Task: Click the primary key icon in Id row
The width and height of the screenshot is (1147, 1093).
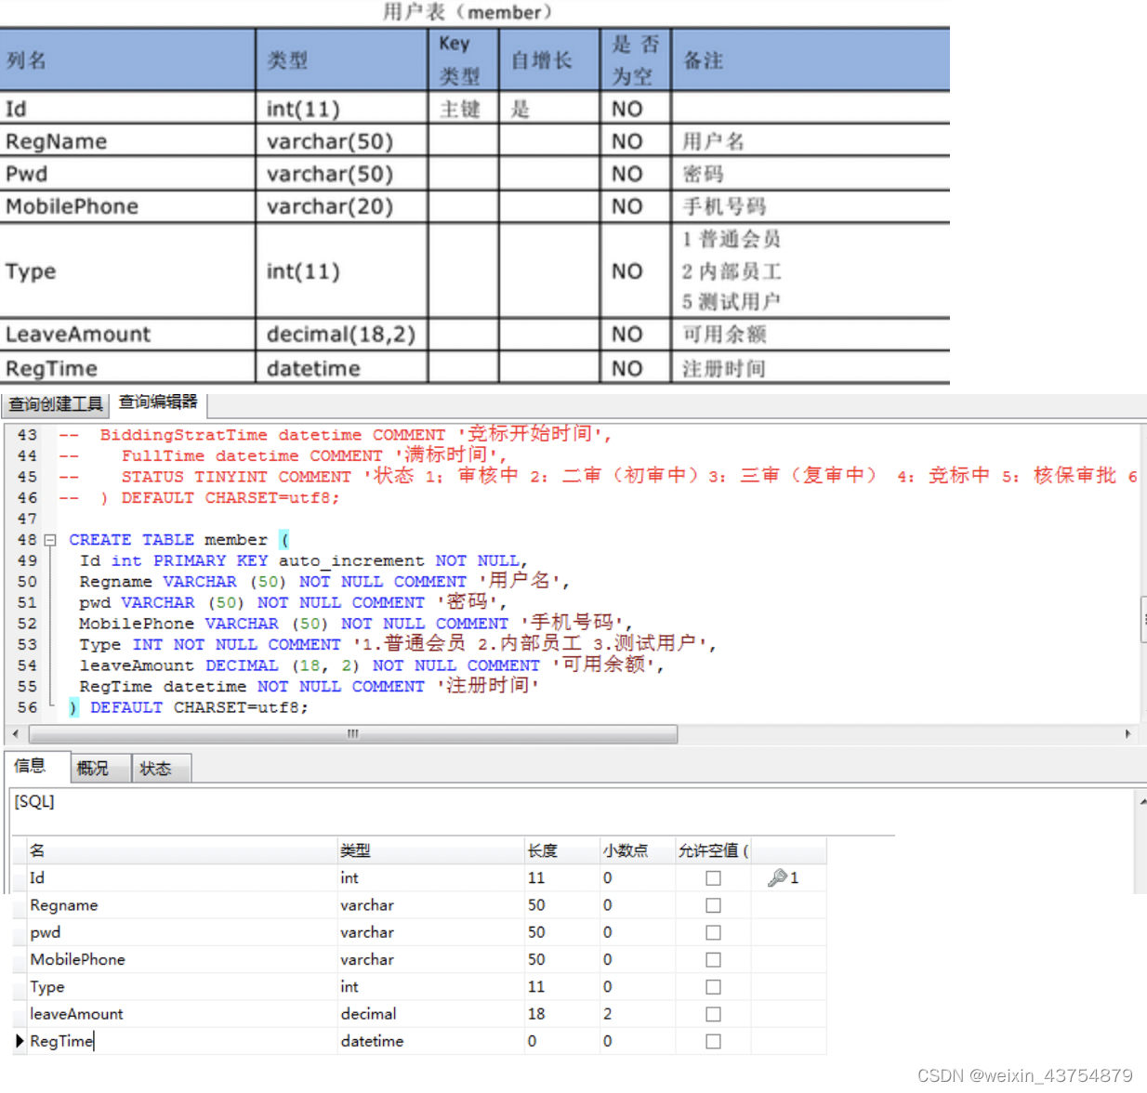Action: click(x=778, y=877)
